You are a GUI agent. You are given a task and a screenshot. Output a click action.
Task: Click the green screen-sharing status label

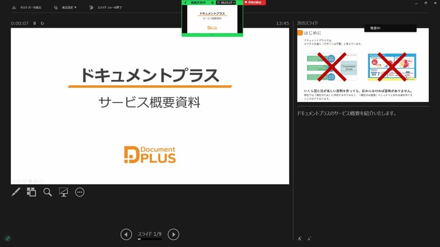click(198, 3)
